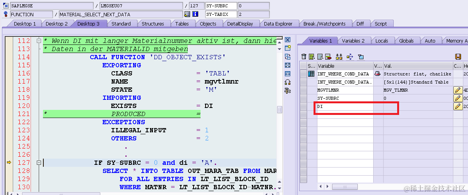The image size is (468, 195).
Task: Close the source code tool
Action: 288,40
